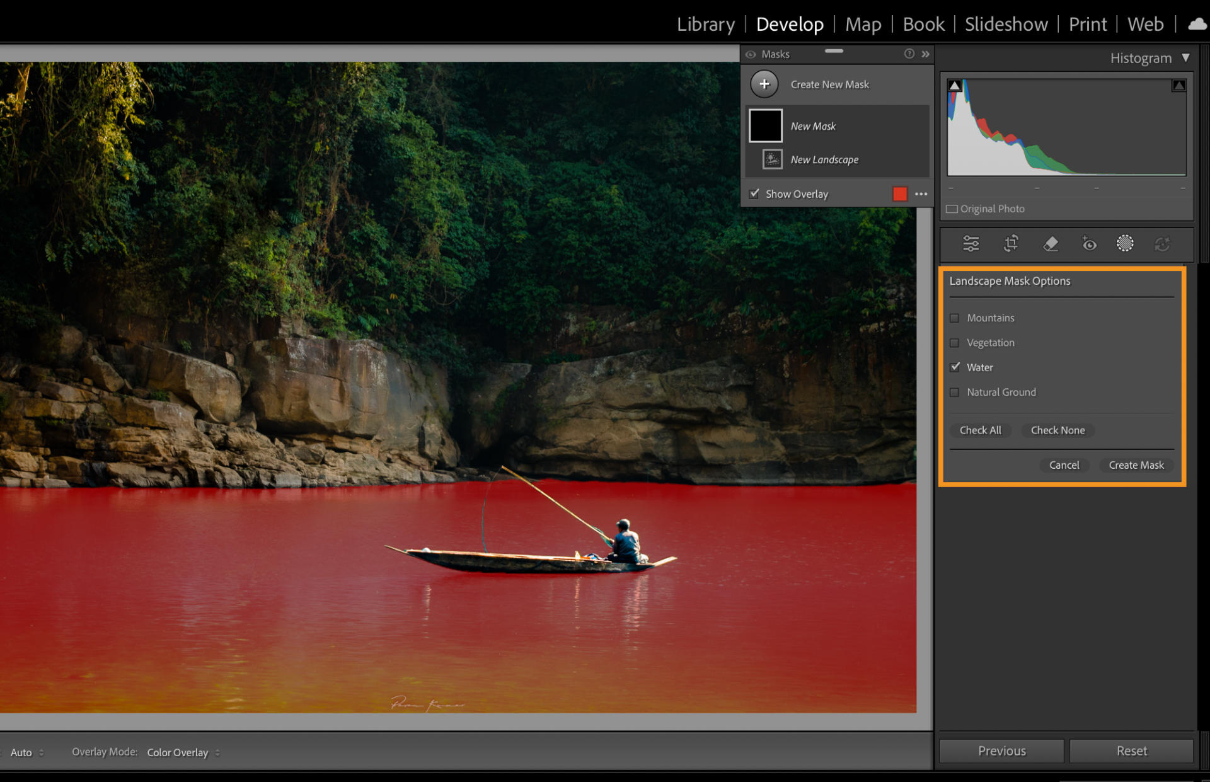The width and height of the screenshot is (1210, 782).
Task: Click the Check All button
Action: coord(980,430)
